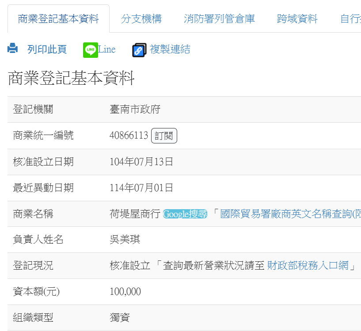Select the date 114年07月01日
This screenshot has width=361, height=331.
141,188
